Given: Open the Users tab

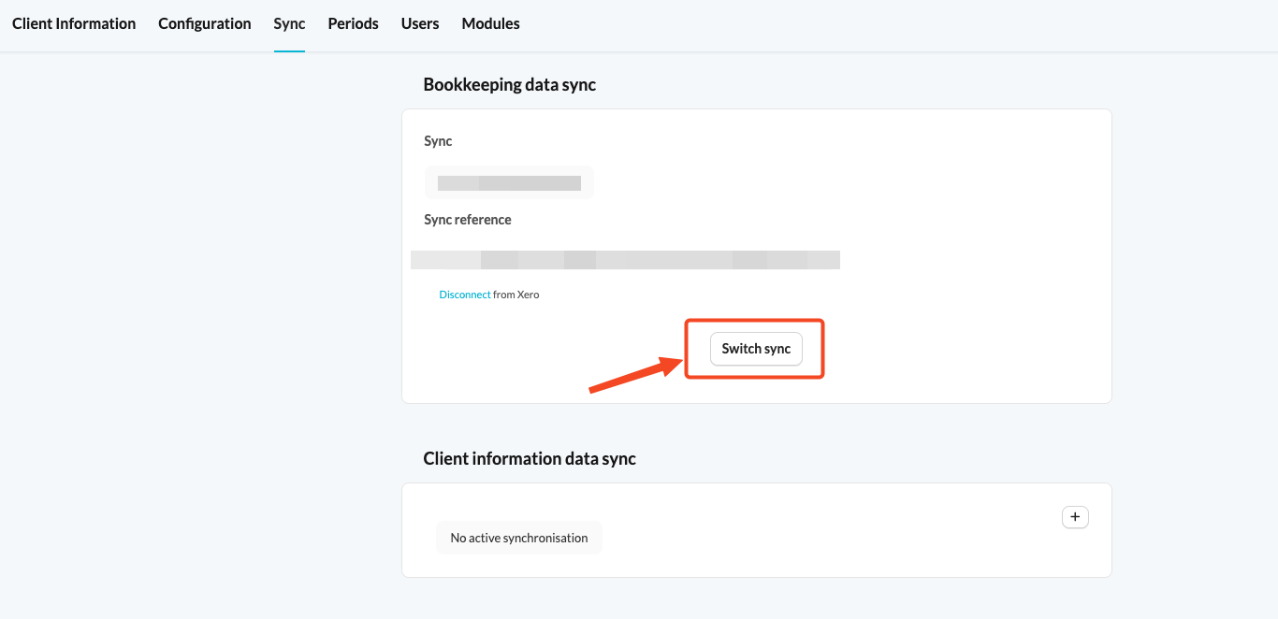Looking at the screenshot, I should tap(420, 23).
